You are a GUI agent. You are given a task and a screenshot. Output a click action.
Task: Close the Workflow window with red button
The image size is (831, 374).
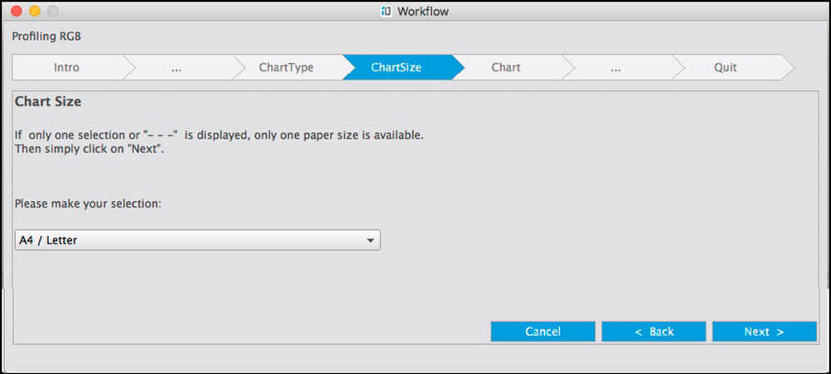(16, 12)
